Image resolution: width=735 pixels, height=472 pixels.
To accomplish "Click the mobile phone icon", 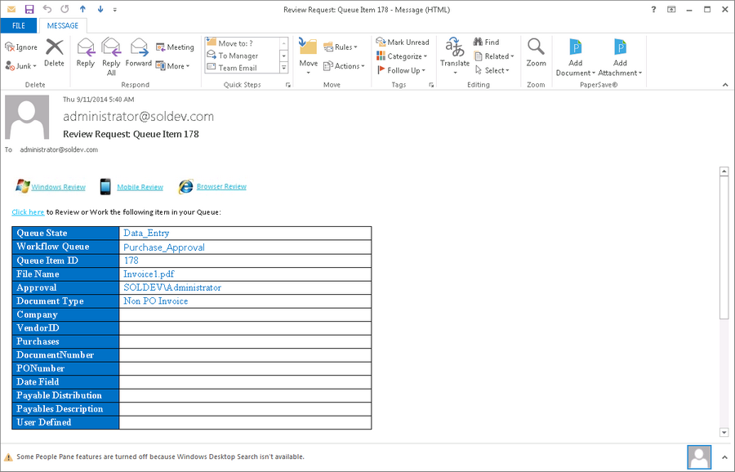I will (105, 186).
